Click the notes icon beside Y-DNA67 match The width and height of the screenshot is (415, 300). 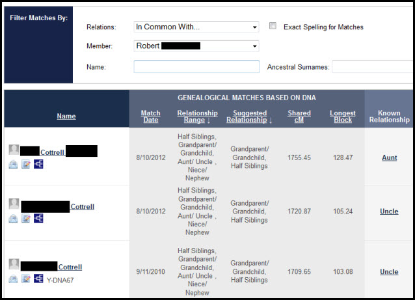(x=26, y=279)
